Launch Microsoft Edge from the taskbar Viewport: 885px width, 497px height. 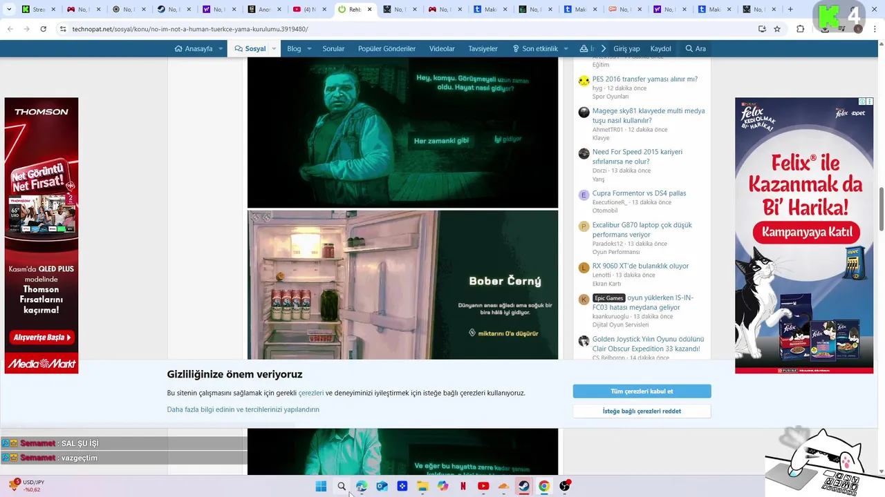point(362,486)
